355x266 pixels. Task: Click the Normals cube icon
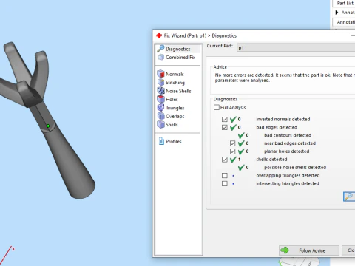(160, 74)
